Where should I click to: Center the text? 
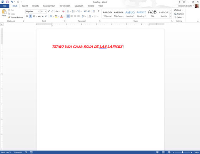pyautogui.click(x=72, y=16)
